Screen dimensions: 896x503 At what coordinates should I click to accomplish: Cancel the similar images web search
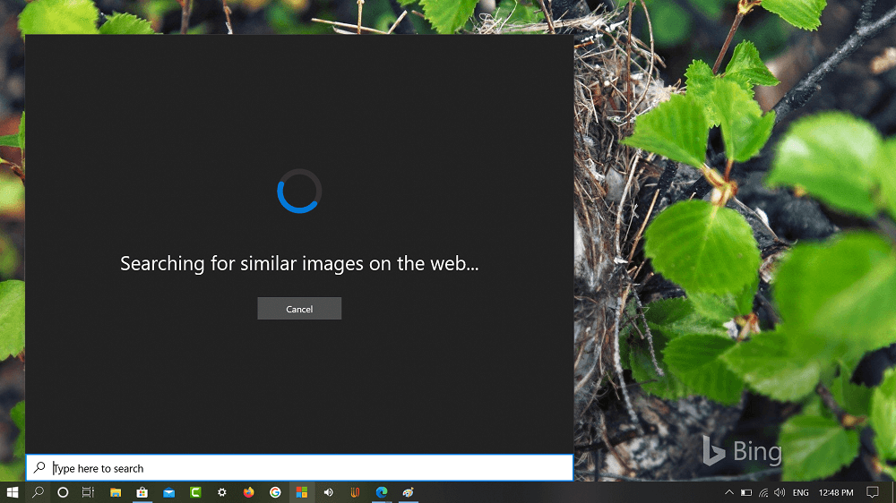(299, 308)
